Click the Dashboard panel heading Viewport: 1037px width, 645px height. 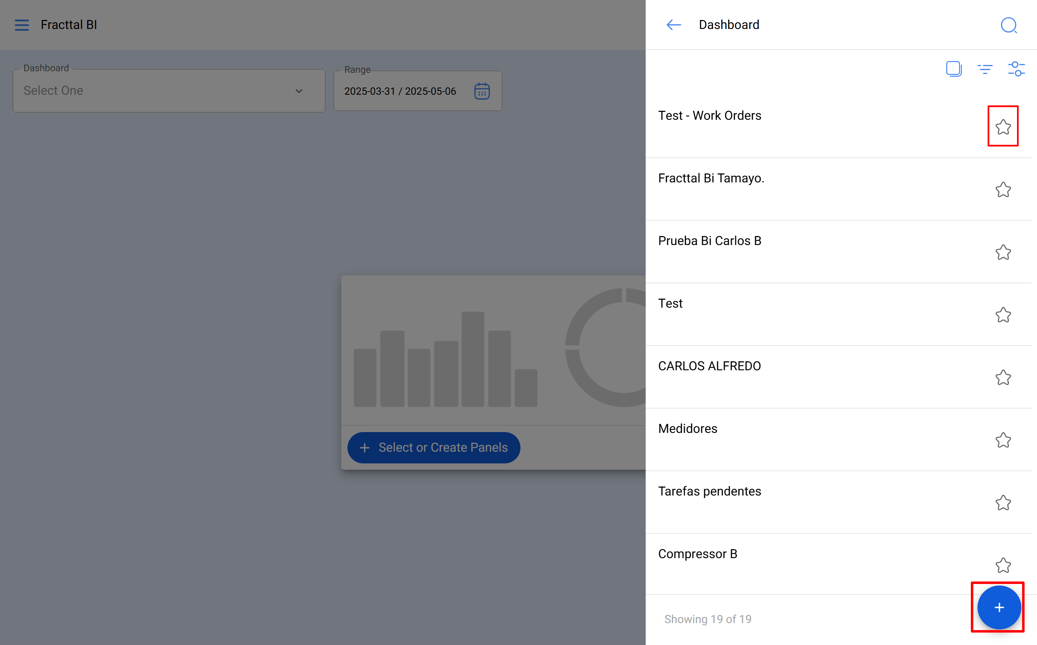729,25
